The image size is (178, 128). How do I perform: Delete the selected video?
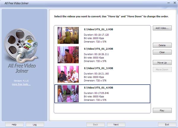tap(162, 45)
